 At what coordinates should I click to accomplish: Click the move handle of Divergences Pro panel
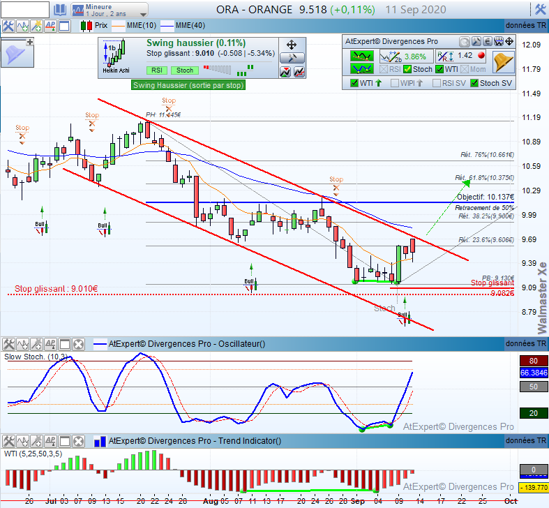point(509,42)
